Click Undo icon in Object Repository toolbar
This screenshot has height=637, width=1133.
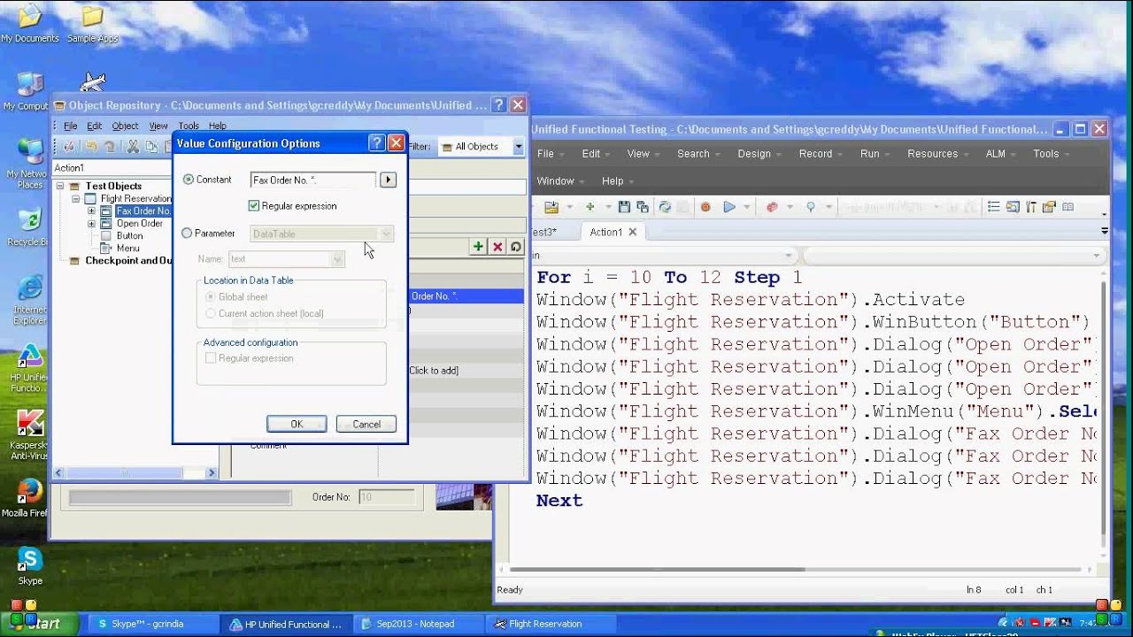[x=90, y=147]
